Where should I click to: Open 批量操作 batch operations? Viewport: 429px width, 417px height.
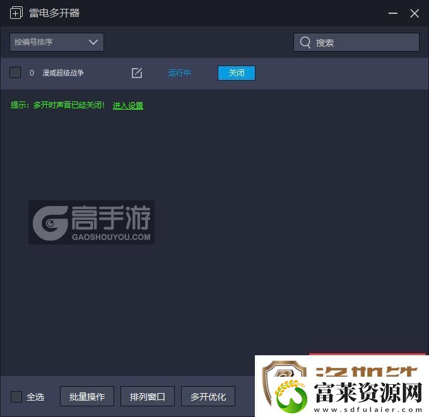(x=87, y=396)
